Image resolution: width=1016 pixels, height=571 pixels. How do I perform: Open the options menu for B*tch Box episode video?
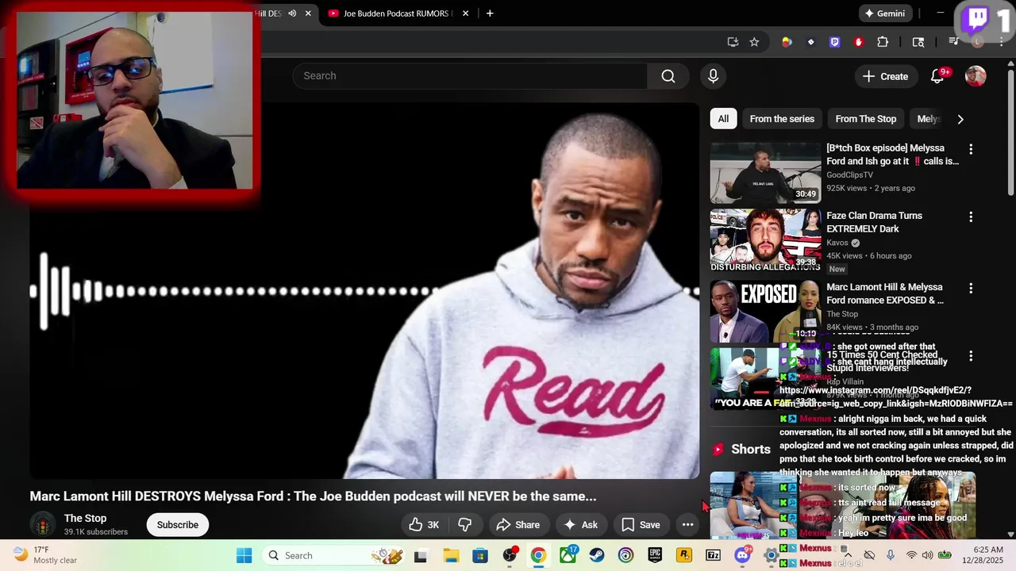point(970,149)
